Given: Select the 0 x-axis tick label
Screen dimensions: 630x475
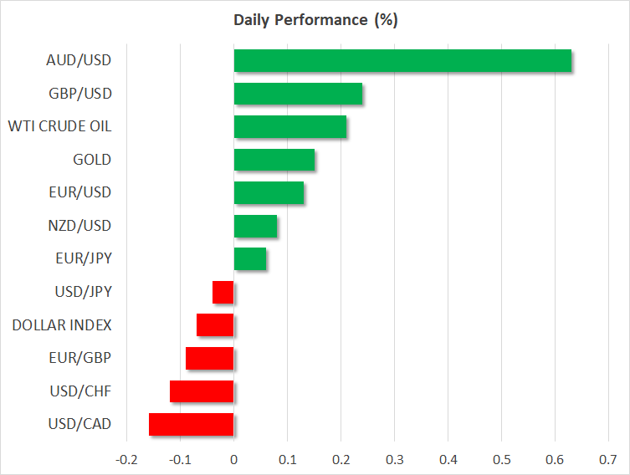Looking at the screenshot, I should pyautogui.click(x=233, y=459).
